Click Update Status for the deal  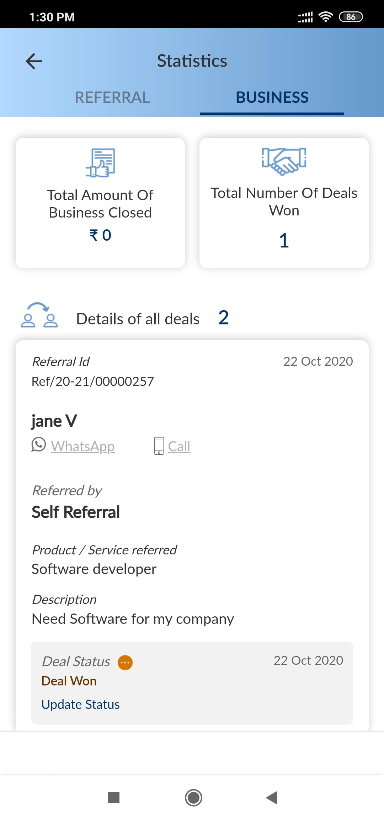(x=80, y=704)
